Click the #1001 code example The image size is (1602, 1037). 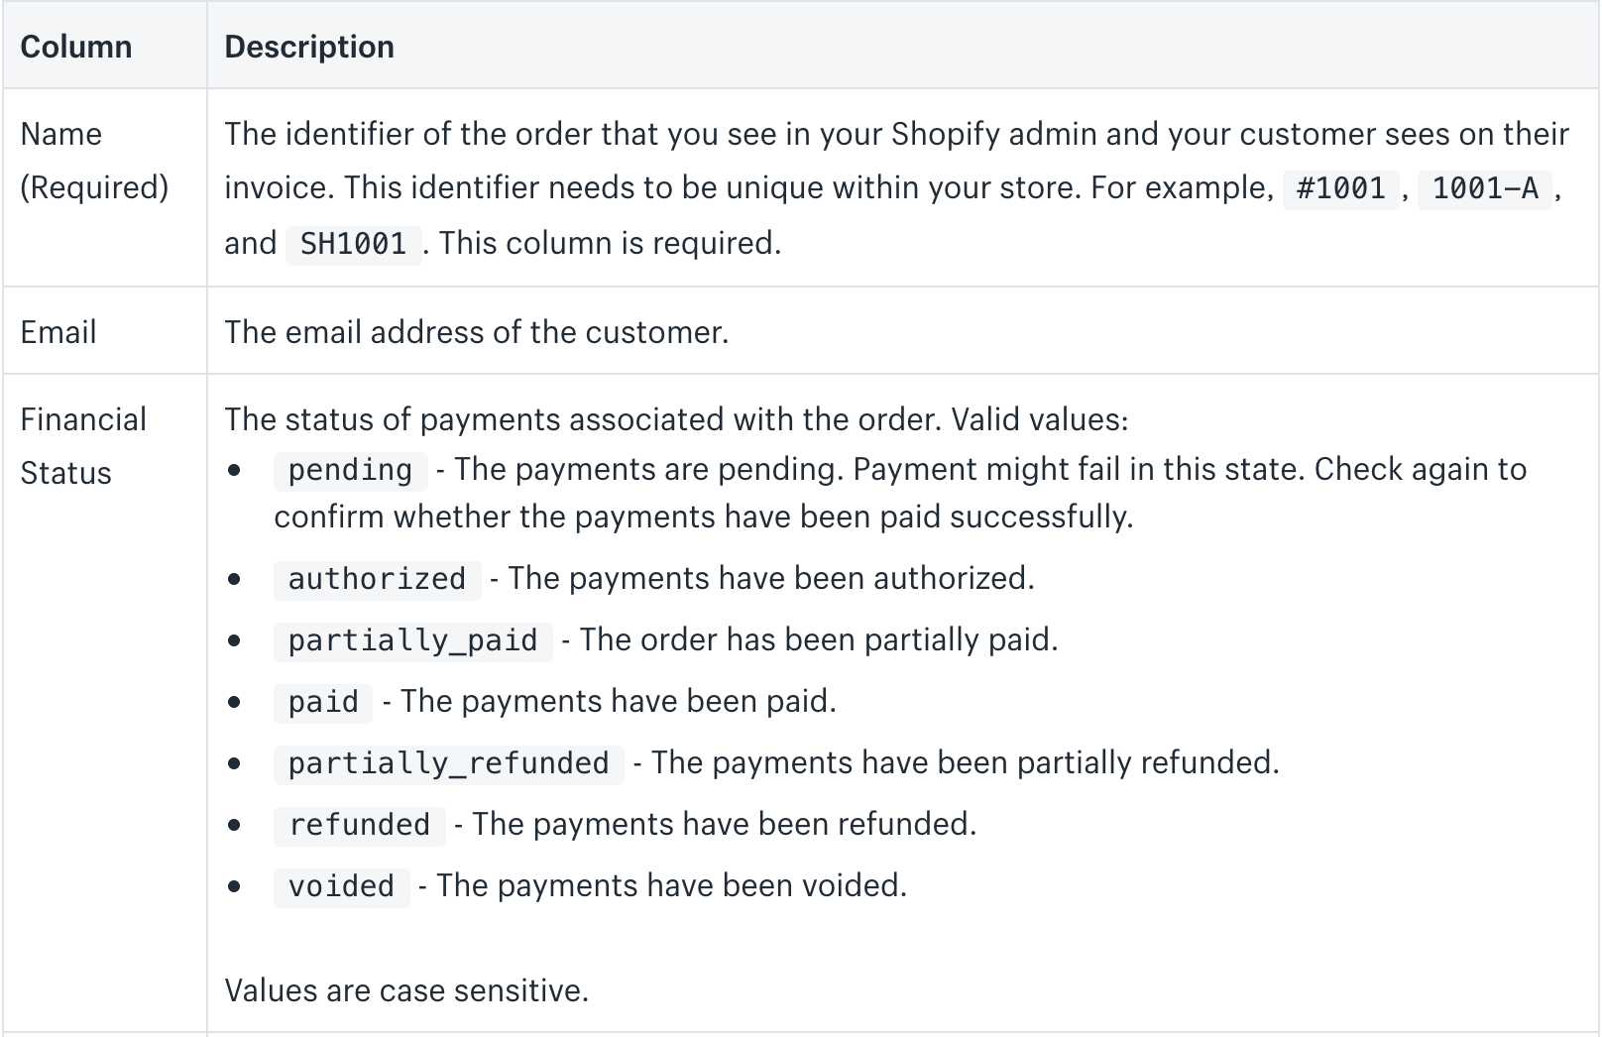(x=1340, y=187)
